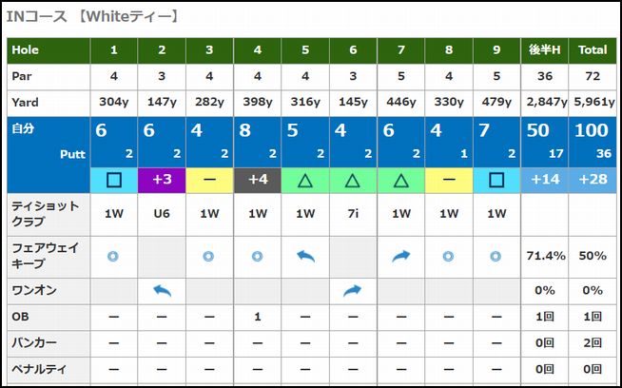The image size is (622, 388).
Task: Select the Total column header
Action: click(x=592, y=50)
